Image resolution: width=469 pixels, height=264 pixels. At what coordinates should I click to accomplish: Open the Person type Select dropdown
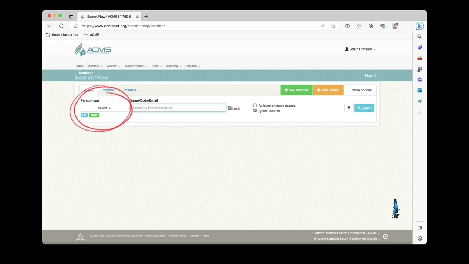[104, 108]
